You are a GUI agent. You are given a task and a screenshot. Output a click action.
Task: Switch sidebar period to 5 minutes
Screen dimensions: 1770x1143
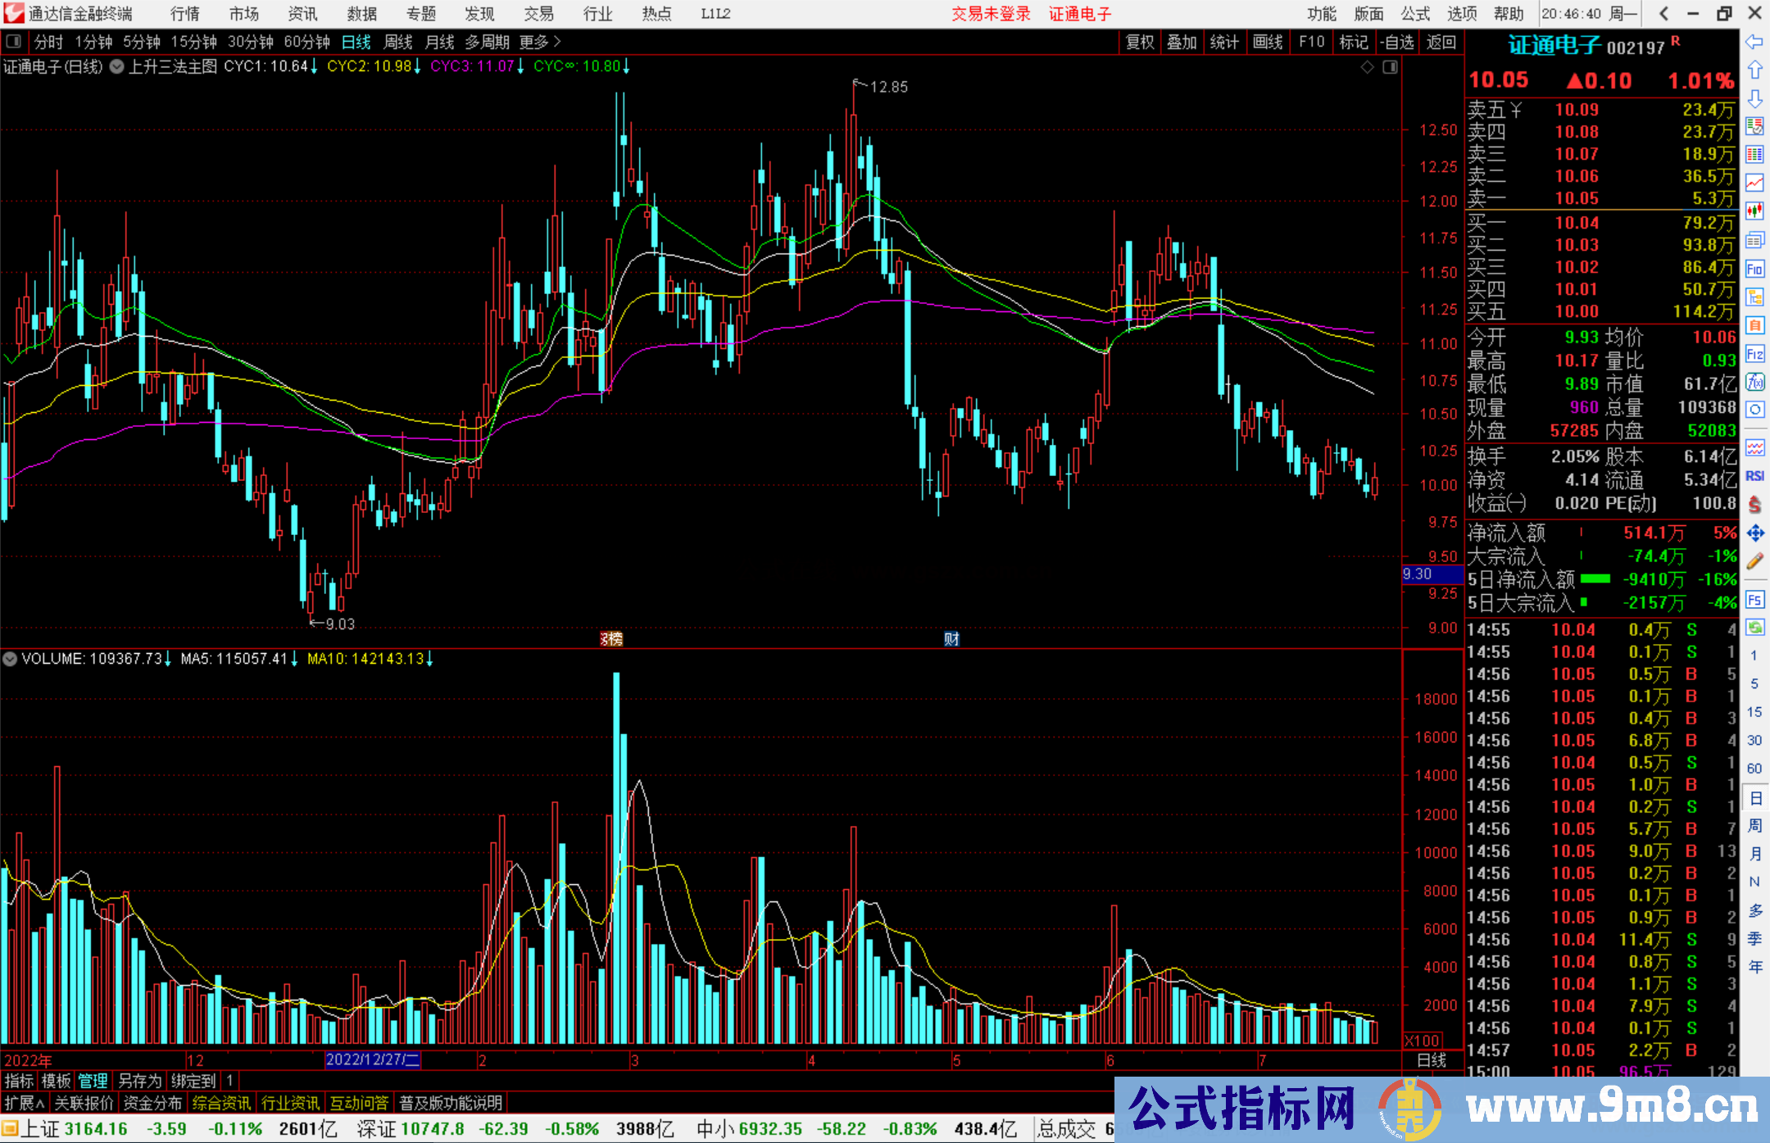(x=1754, y=683)
